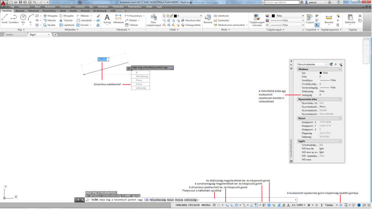
Task: Collapse the Nyomtatási stílus section
Action: [340, 99]
